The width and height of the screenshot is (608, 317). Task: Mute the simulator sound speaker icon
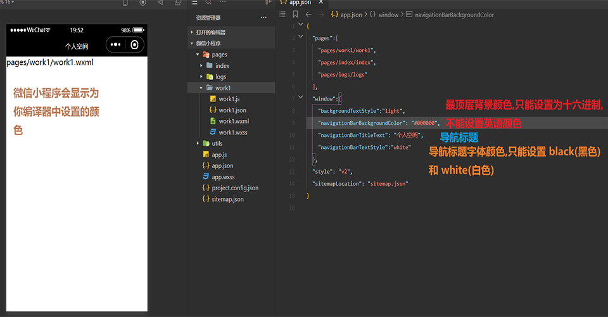coord(160,3)
